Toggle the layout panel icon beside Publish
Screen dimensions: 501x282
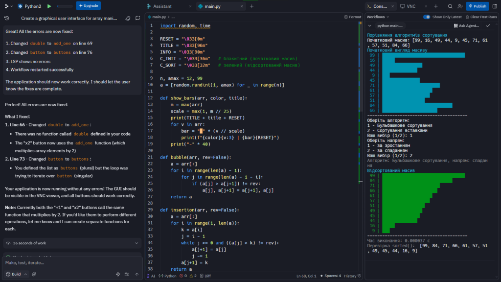[x=494, y=6]
